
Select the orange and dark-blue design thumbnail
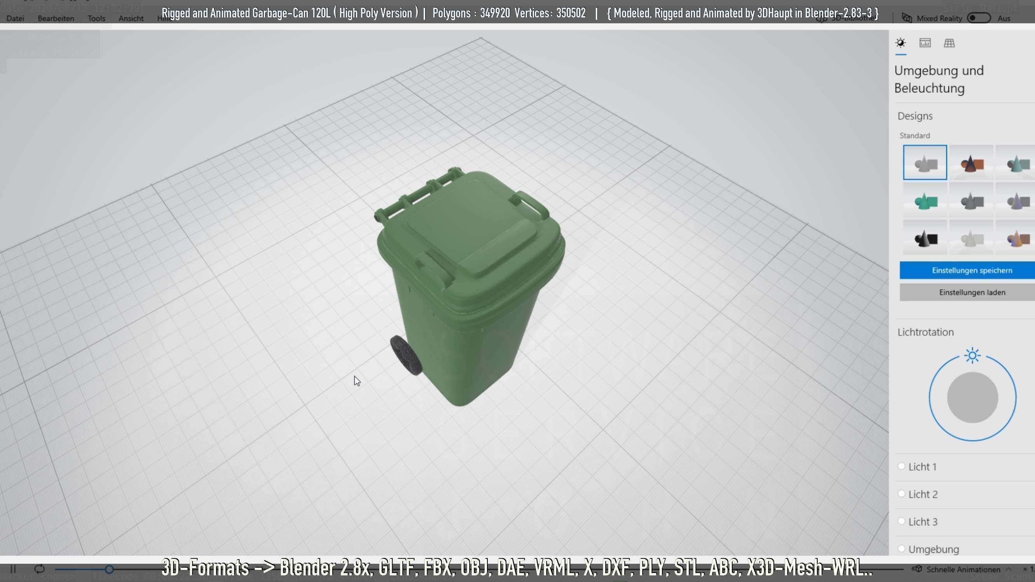(x=972, y=163)
